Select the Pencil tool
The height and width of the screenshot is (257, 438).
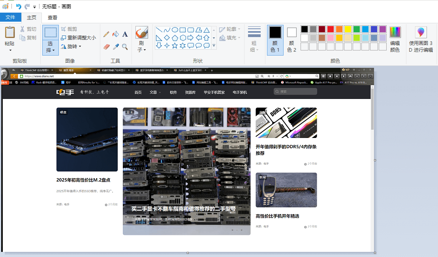click(x=107, y=34)
